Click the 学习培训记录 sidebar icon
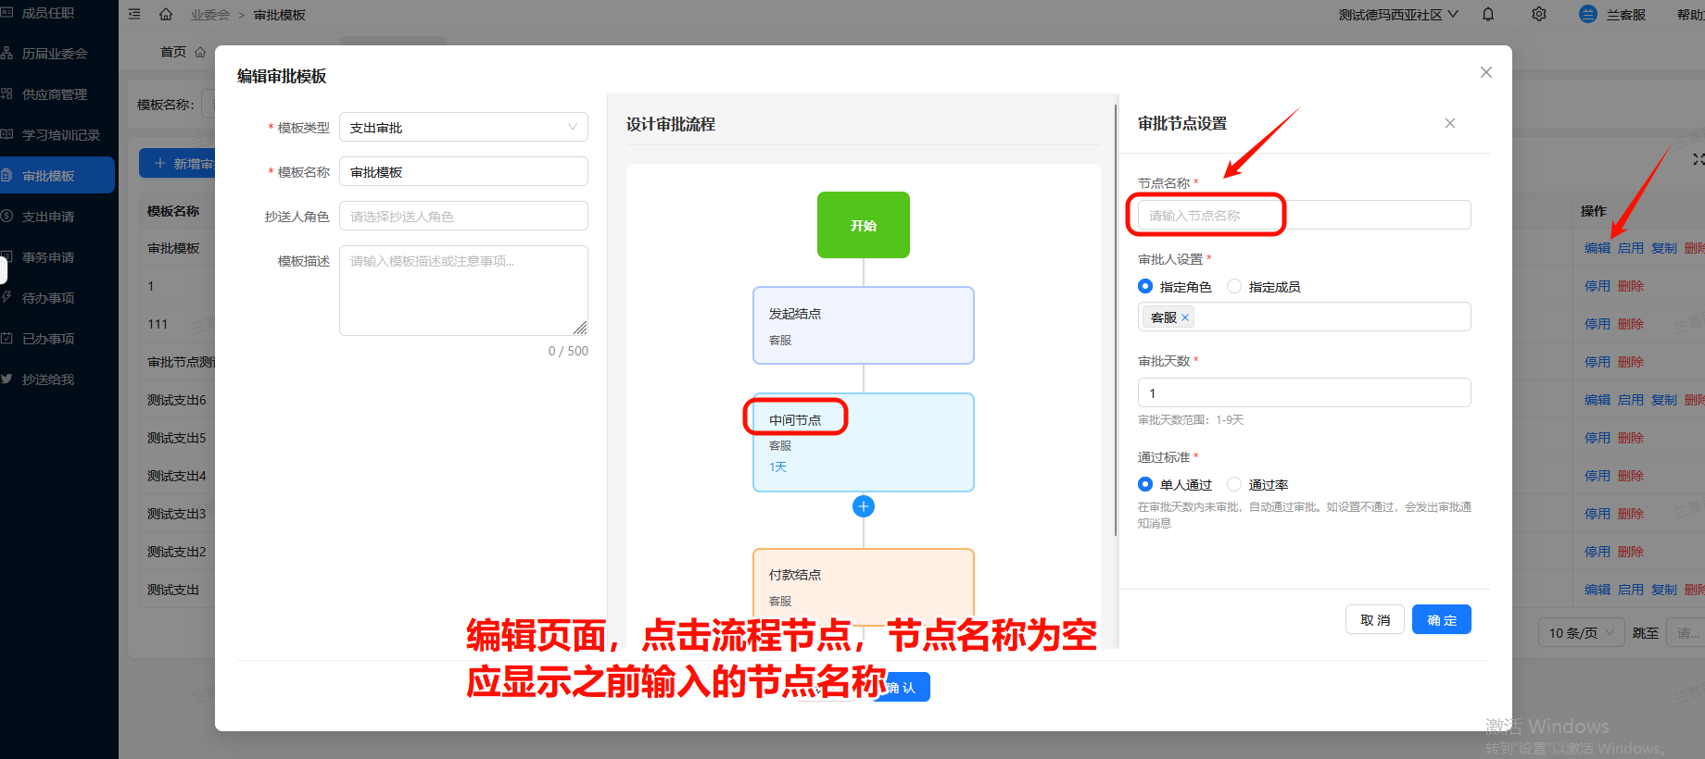Screen dimensions: 1705x759 pyautogui.click(x=6, y=134)
